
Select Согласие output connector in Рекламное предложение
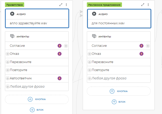(148, 46)
